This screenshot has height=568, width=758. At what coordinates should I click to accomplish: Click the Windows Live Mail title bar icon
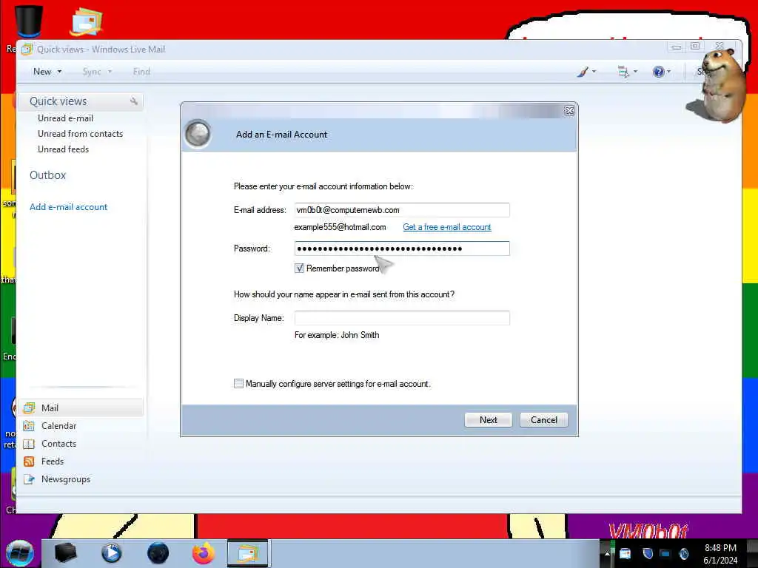(27, 50)
